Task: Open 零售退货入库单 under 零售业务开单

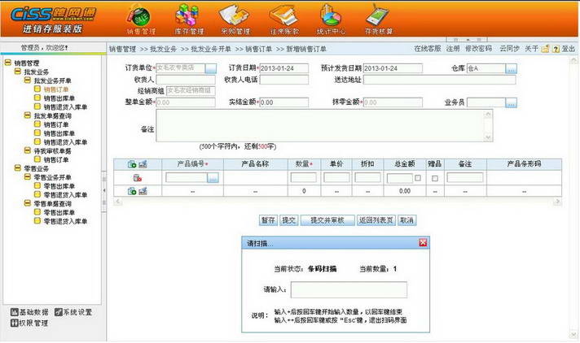Action: tap(65, 195)
